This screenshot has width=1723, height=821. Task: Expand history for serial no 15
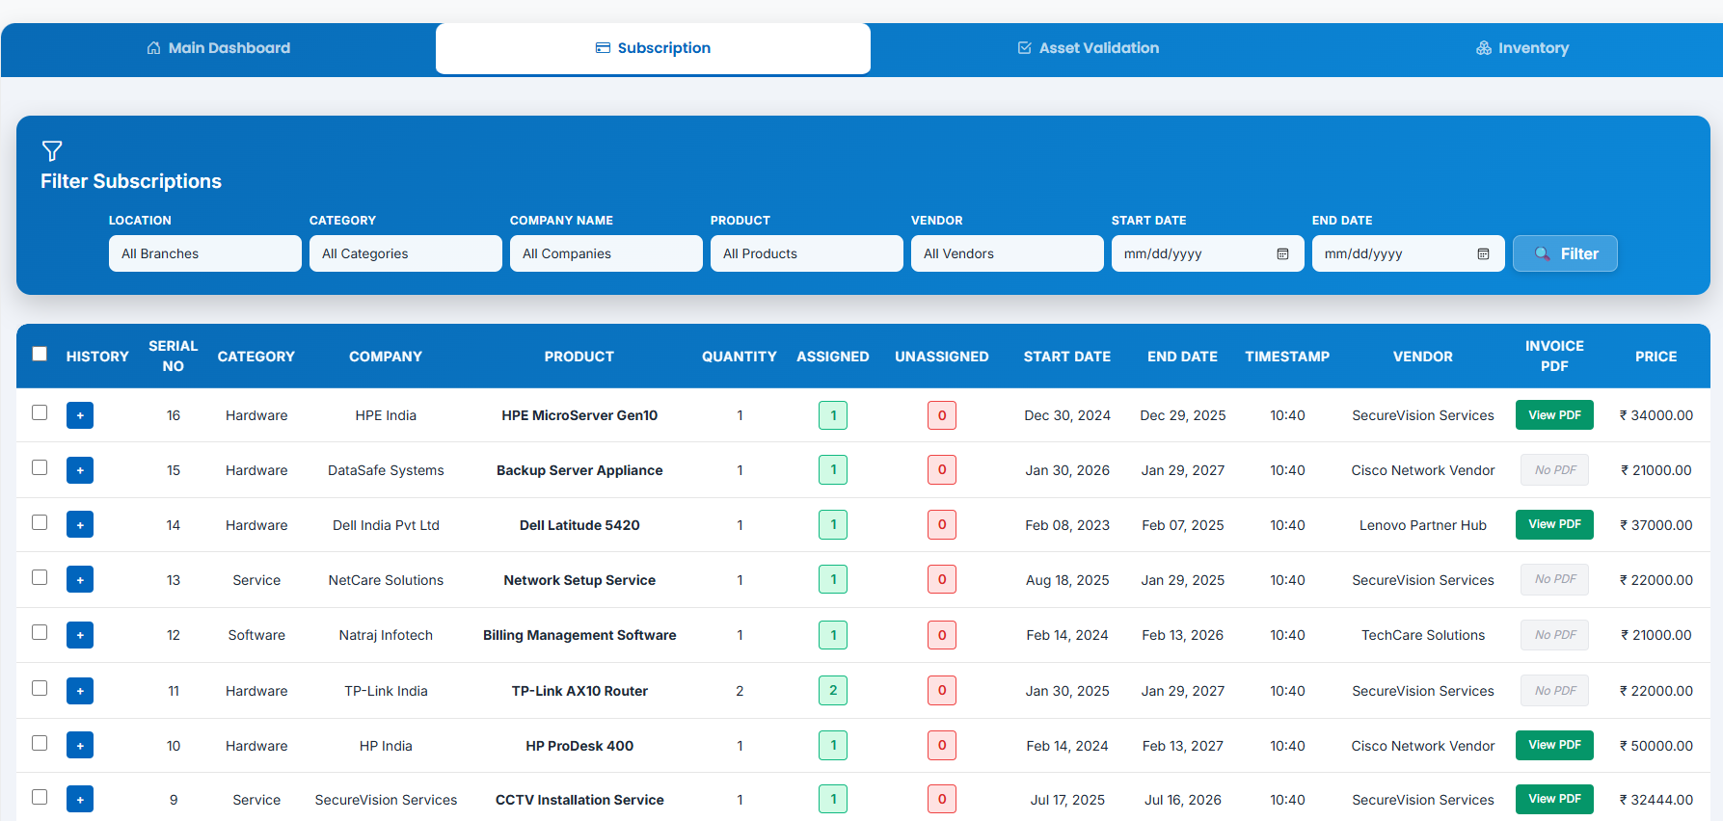[80, 470]
